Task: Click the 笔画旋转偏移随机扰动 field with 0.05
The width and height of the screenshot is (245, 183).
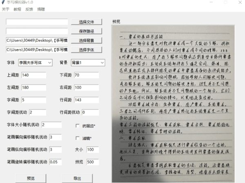Action: click(x=56, y=162)
